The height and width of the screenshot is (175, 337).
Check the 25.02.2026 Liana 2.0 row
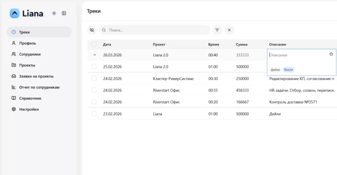[94, 67]
